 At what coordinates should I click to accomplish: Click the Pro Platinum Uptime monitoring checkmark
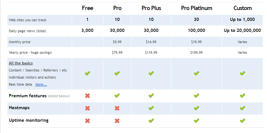coord(196,120)
